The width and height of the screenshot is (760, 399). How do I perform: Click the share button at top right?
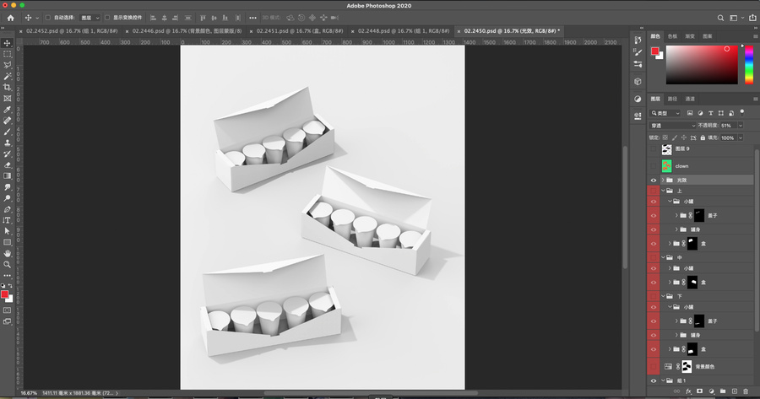752,18
